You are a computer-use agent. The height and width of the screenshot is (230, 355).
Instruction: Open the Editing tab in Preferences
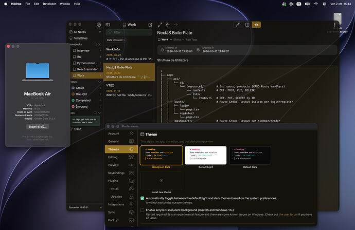[121, 157]
